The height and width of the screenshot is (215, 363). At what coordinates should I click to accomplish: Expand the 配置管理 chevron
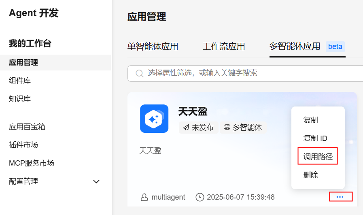pyautogui.click(x=96, y=181)
